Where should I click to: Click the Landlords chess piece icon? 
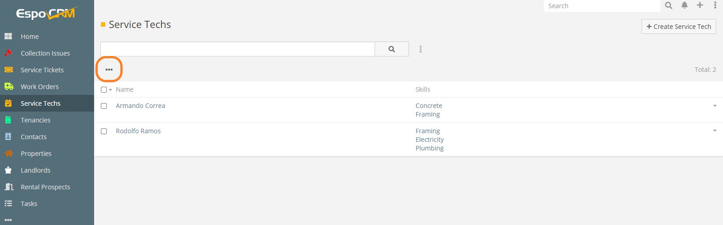pos(8,170)
